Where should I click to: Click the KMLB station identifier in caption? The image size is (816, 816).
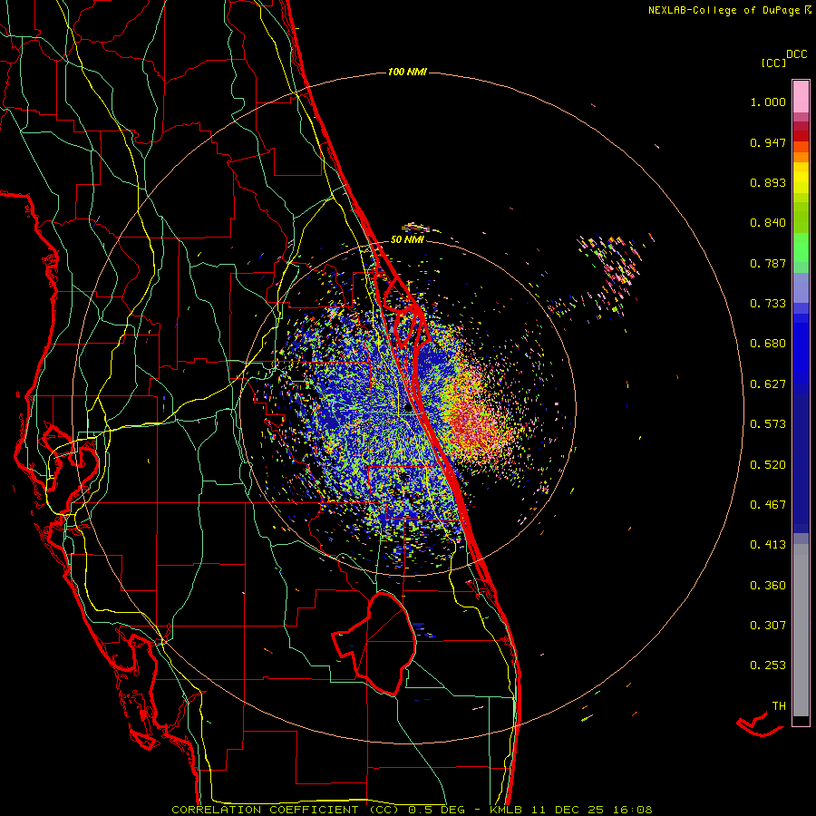point(508,810)
